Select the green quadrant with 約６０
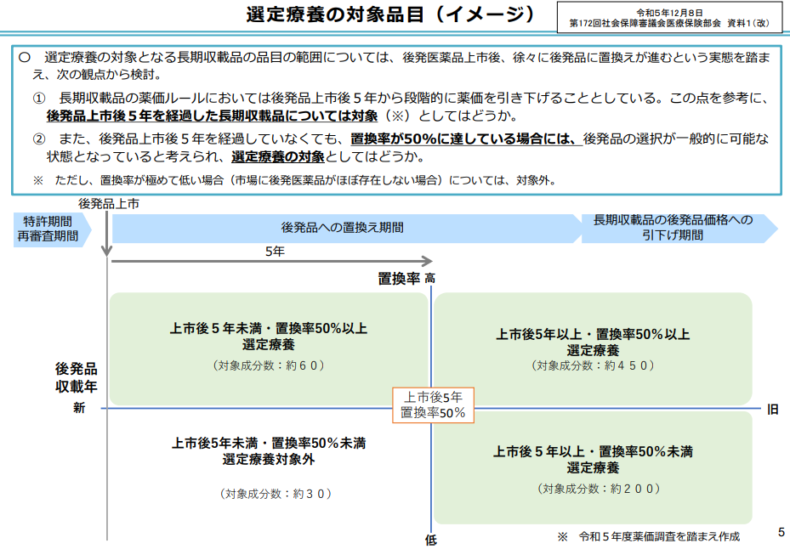This screenshot has width=790, height=549. (x=269, y=348)
